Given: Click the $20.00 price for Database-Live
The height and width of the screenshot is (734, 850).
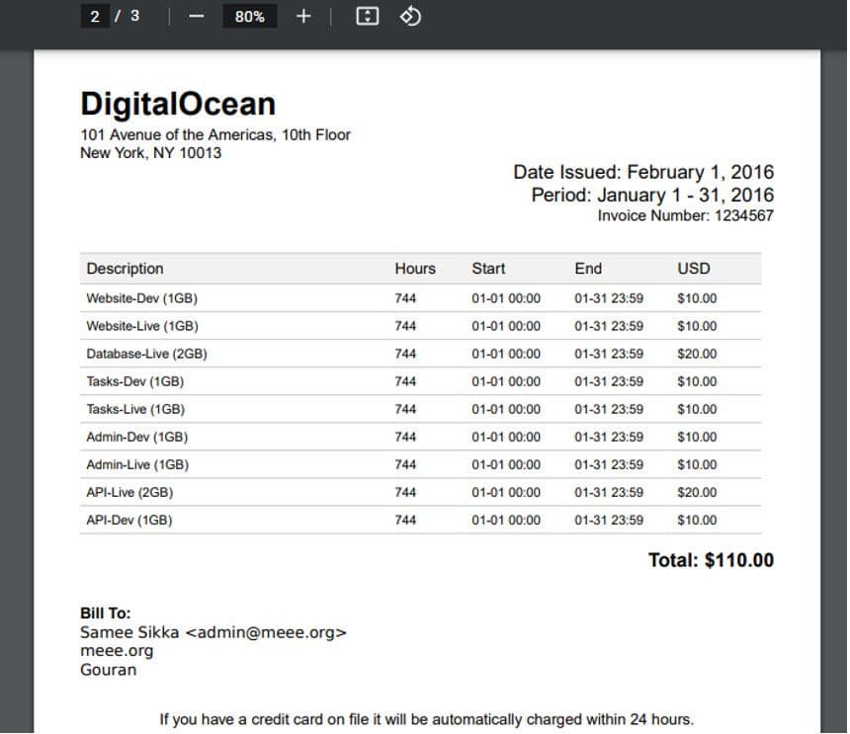Looking at the screenshot, I should (x=697, y=354).
